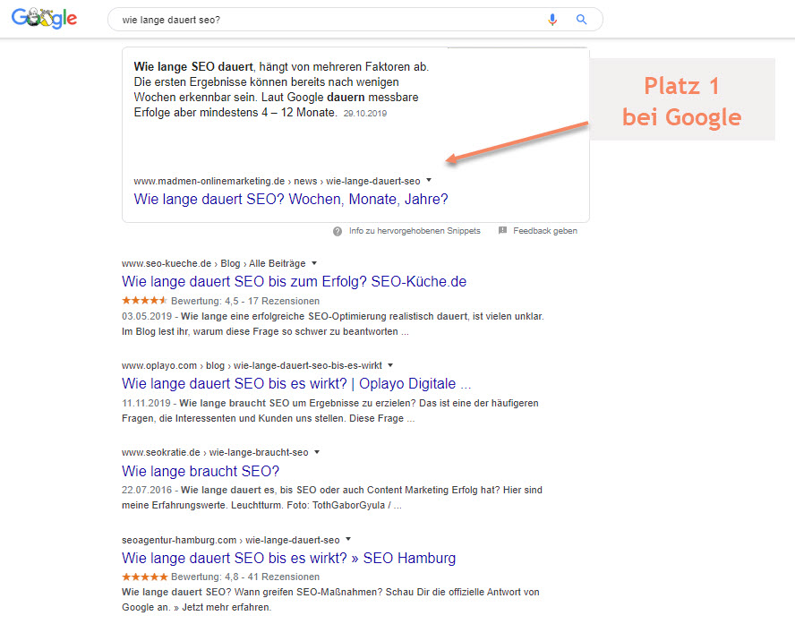
Task: Click the date '11.11.2019' in Oplayo snippet
Action: (x=146, y=403)
